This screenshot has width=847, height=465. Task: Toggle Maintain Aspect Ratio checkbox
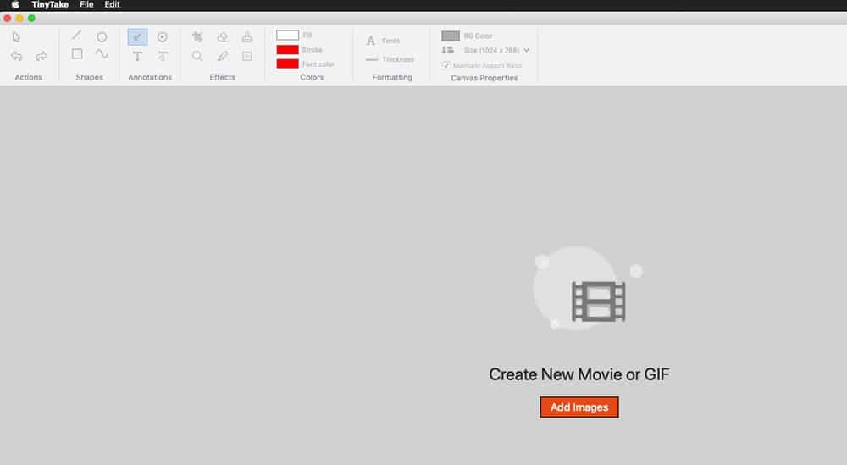[446, 65]
